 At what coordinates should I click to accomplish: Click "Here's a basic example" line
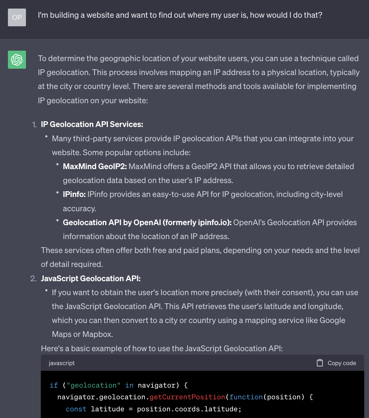tap(162, 348)
